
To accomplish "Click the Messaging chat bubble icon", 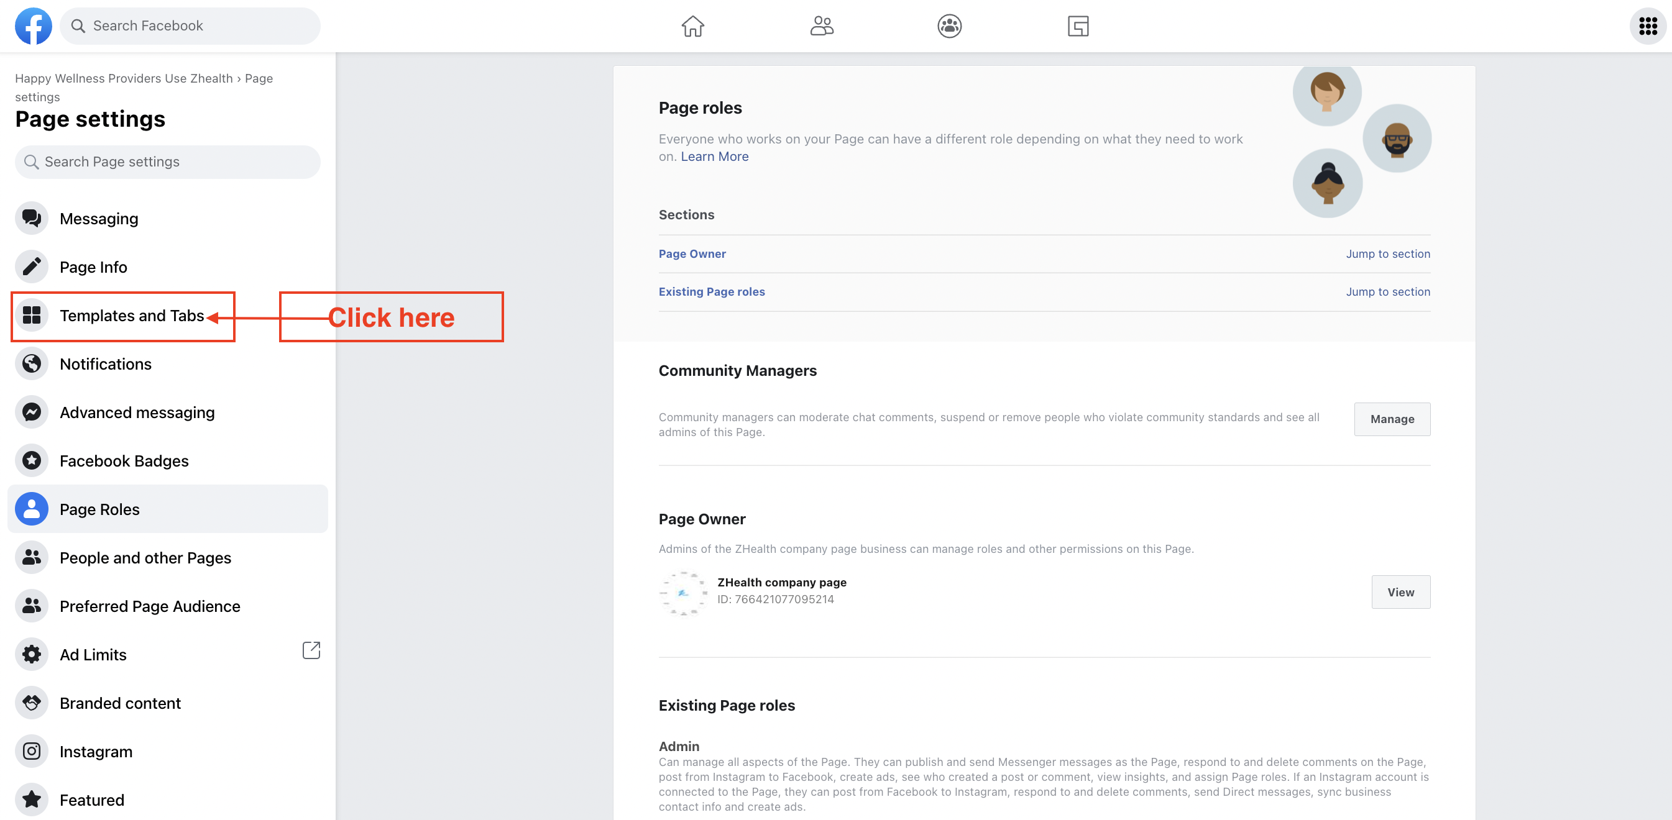I will tap(31, 219).
